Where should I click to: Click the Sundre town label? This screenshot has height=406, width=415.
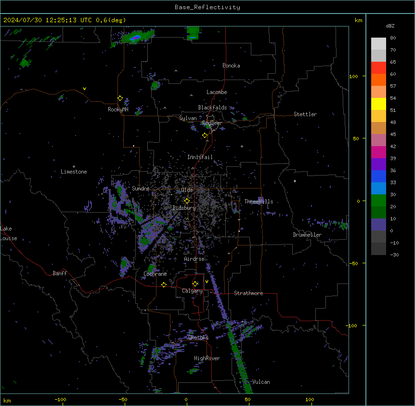[x=141, y=189]
